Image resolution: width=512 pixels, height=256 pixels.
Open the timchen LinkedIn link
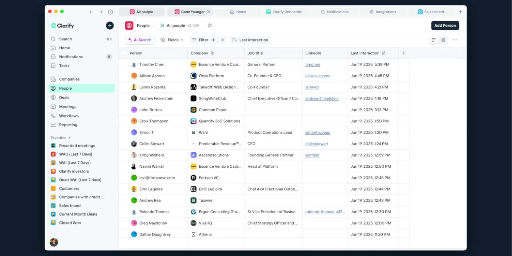click(x=313, y=65)
